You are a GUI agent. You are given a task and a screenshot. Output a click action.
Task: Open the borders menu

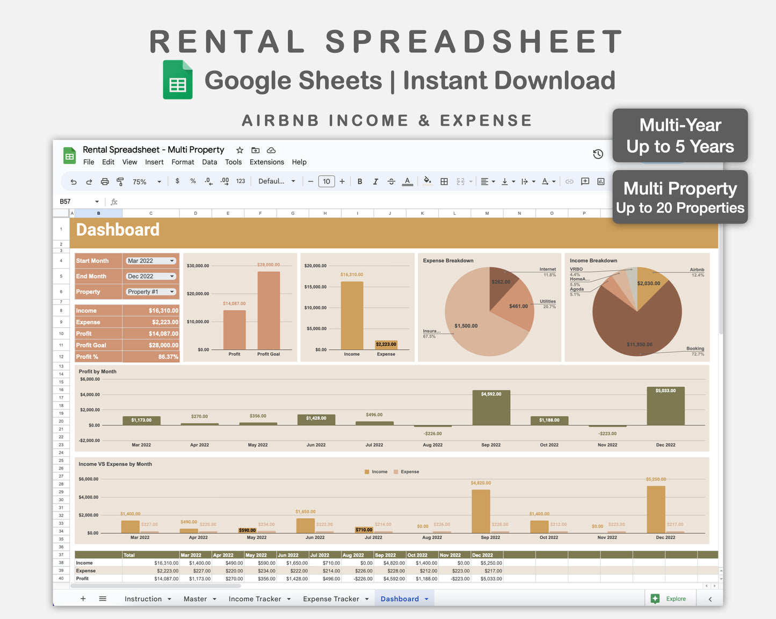click(x=444, y=181)
